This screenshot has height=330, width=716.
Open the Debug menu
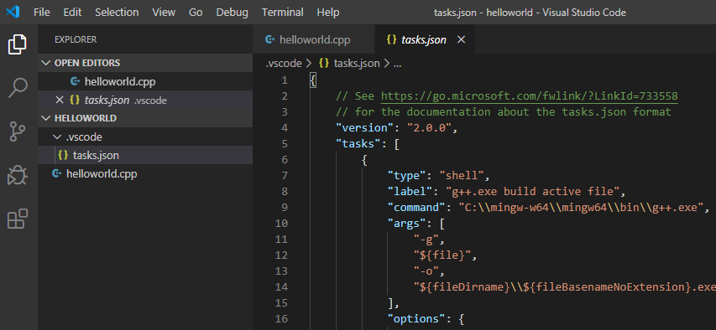[232, 13]
